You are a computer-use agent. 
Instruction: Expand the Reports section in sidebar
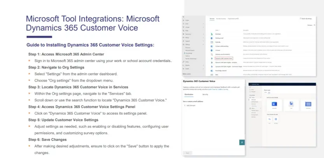(x=203, y=65)
